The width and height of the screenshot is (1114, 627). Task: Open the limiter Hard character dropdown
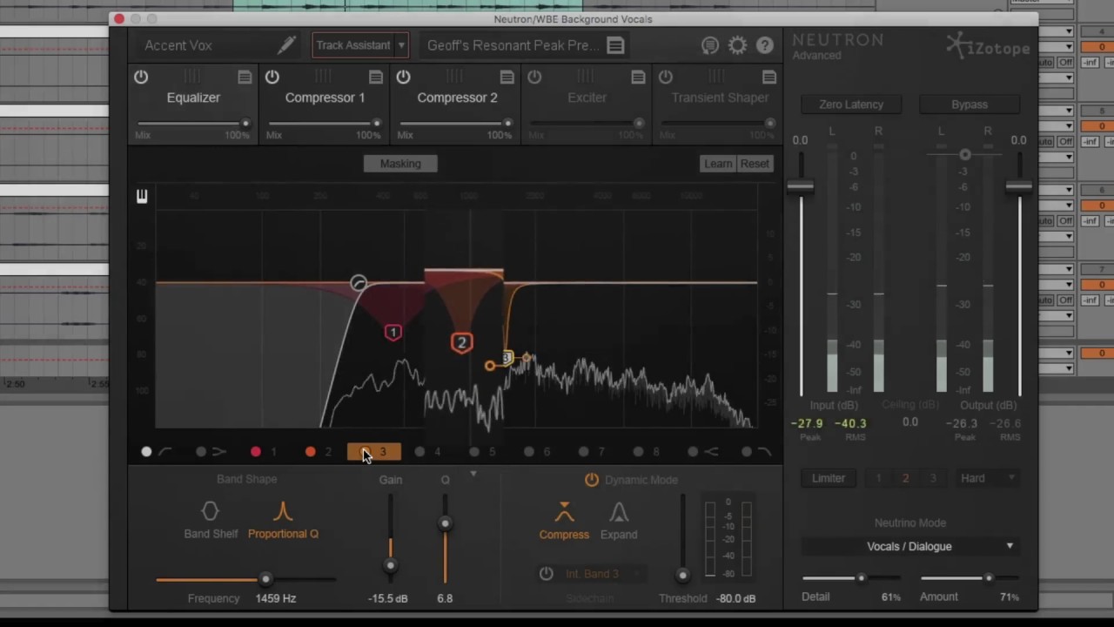(986, 478)
